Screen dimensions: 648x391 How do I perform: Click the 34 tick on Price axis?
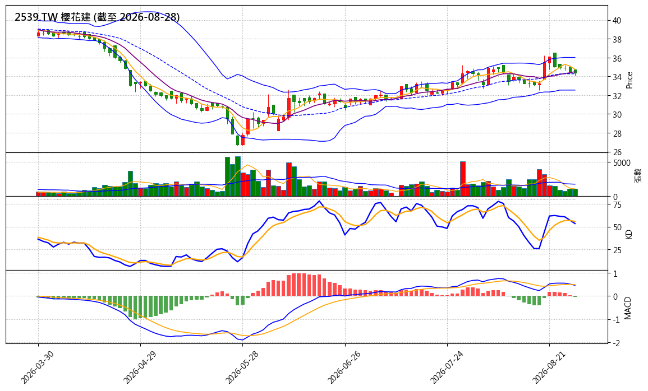(x=617, y=77)
